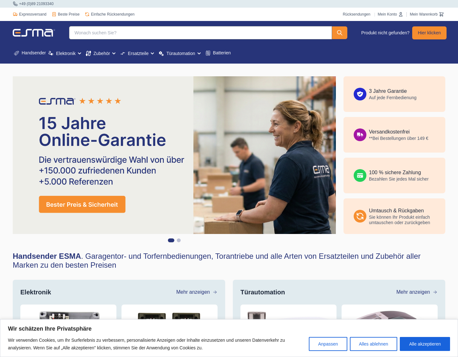Customize cookies with Anpassen button
This screenshot has height=357, width=458.
pos(328,344)
